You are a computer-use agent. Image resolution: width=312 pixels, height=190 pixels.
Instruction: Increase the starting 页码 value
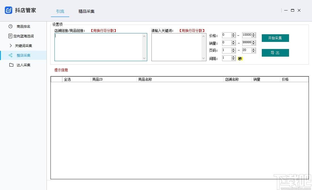click(233, 49)
